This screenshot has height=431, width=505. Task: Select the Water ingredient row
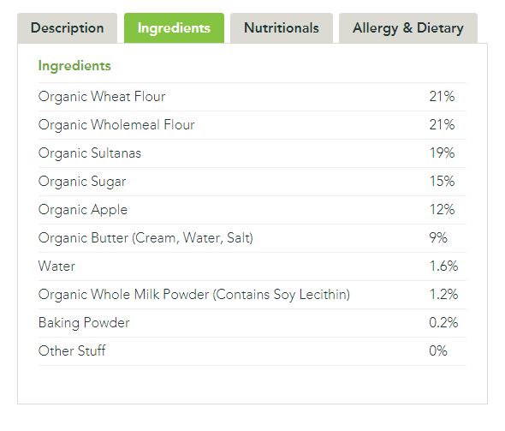[252, 266]
